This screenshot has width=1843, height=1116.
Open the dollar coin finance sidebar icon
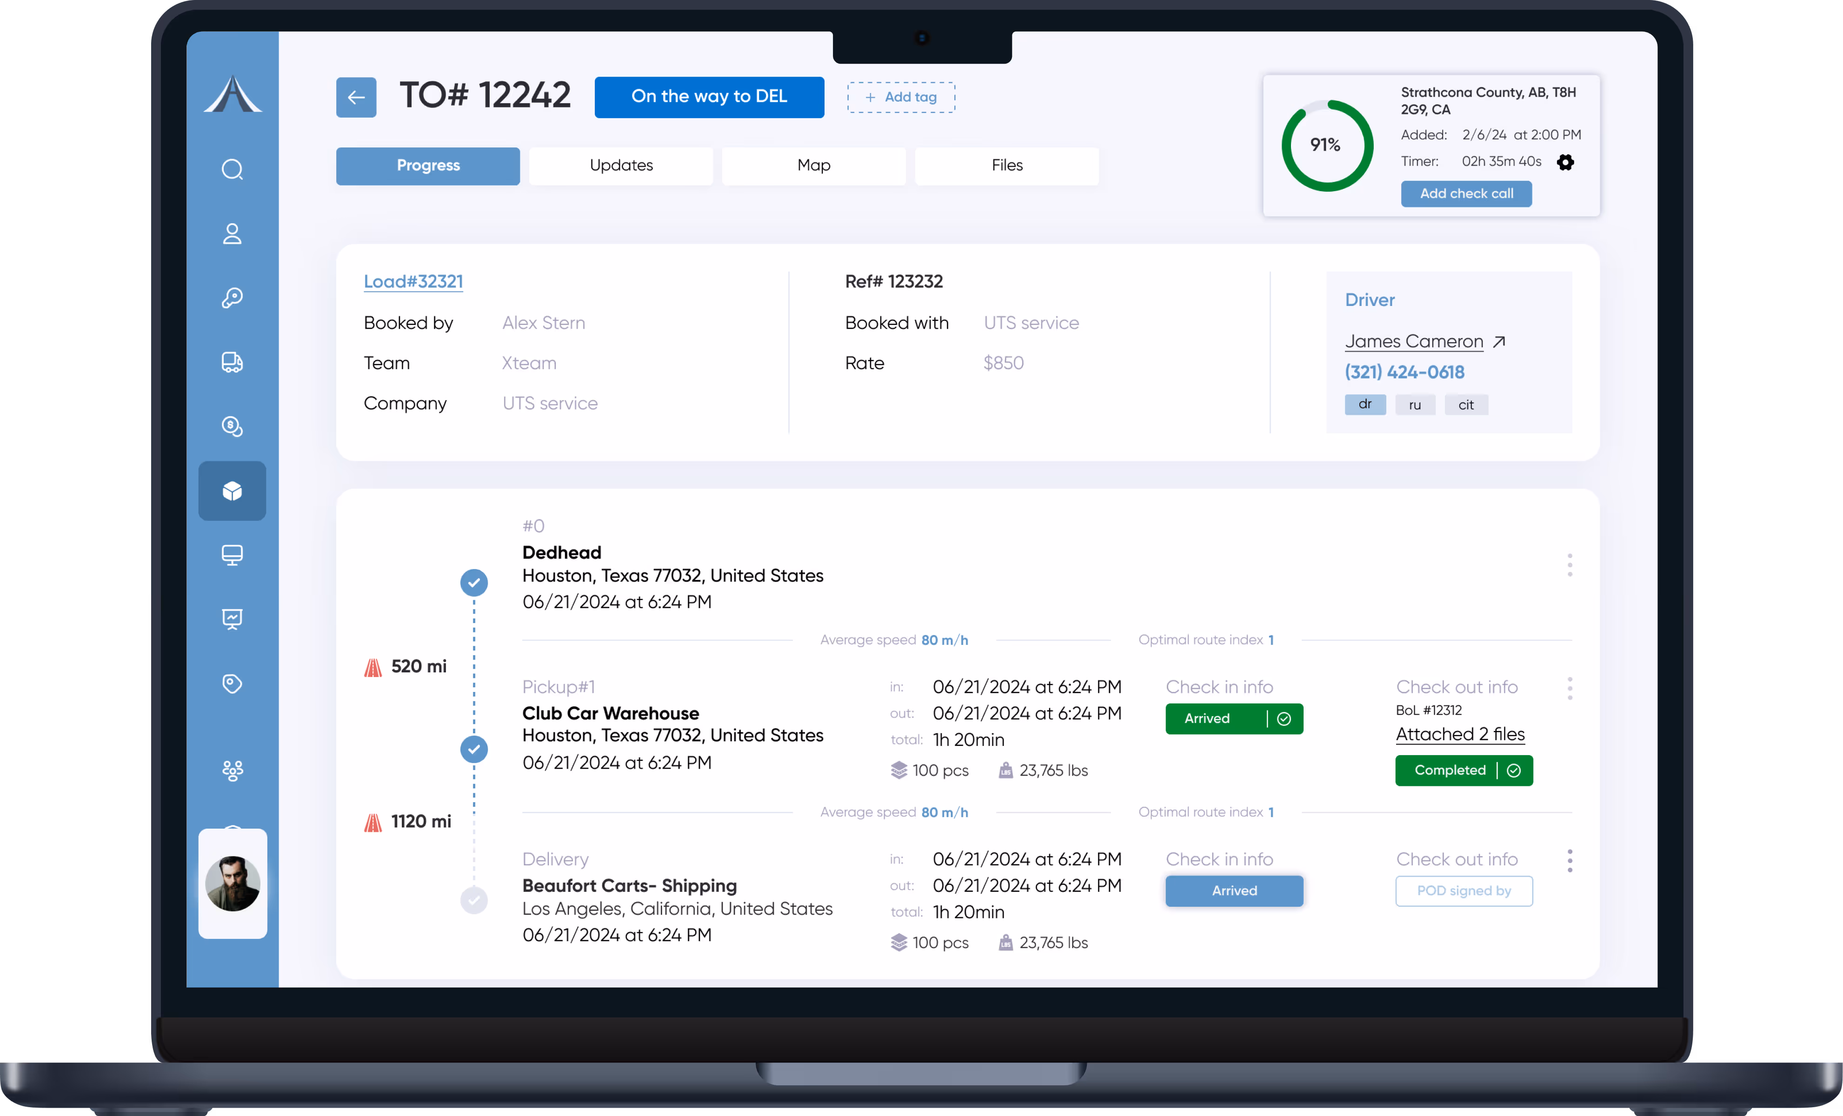pyautogui.click(x=232, y=426)
